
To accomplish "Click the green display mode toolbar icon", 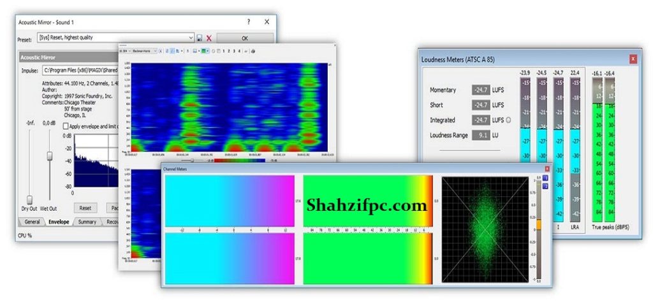I will click(205, 50).
